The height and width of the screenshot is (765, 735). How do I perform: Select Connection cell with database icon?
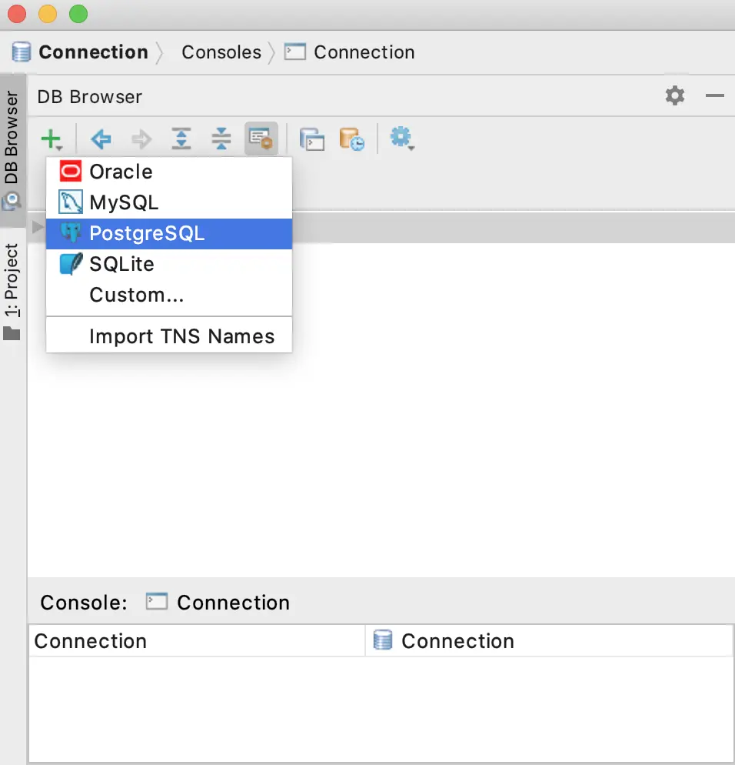[549, 640]
